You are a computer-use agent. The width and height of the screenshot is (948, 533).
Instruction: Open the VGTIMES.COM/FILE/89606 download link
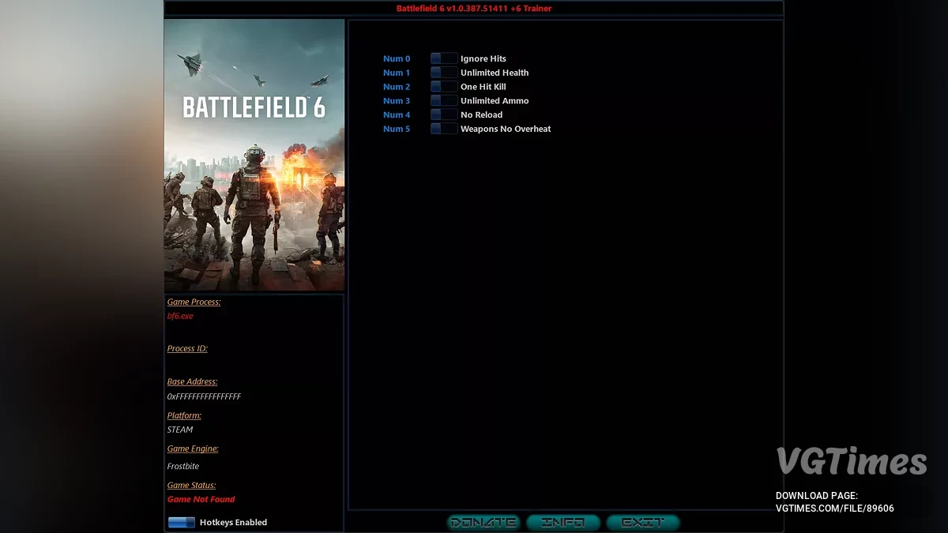click(x=836, y=509)
